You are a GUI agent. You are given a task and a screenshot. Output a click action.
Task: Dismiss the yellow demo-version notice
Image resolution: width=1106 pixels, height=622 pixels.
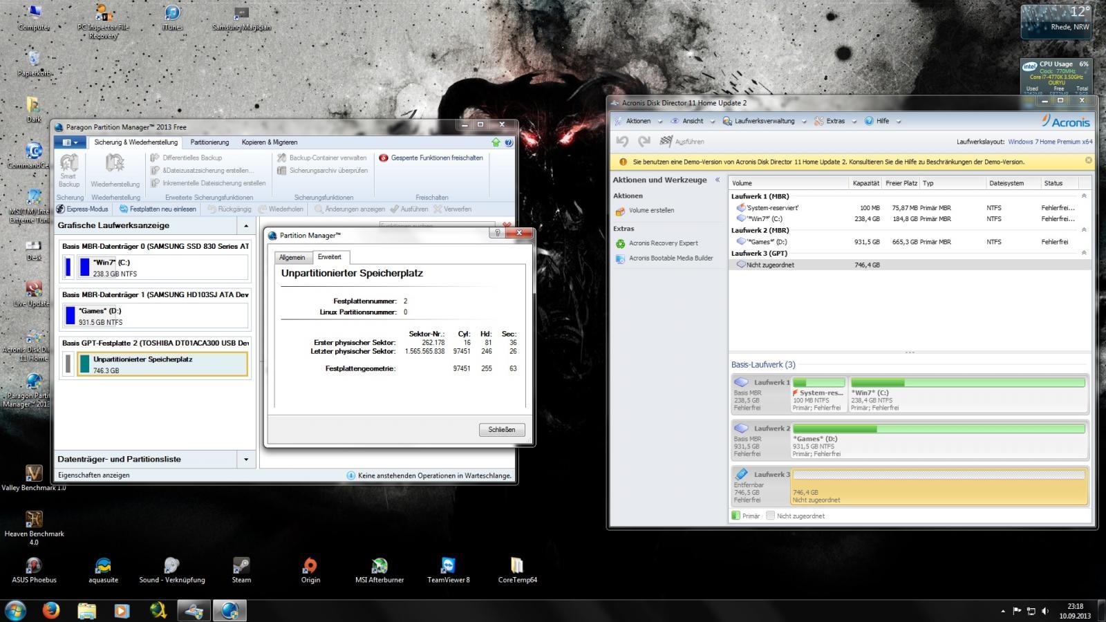1088,160
